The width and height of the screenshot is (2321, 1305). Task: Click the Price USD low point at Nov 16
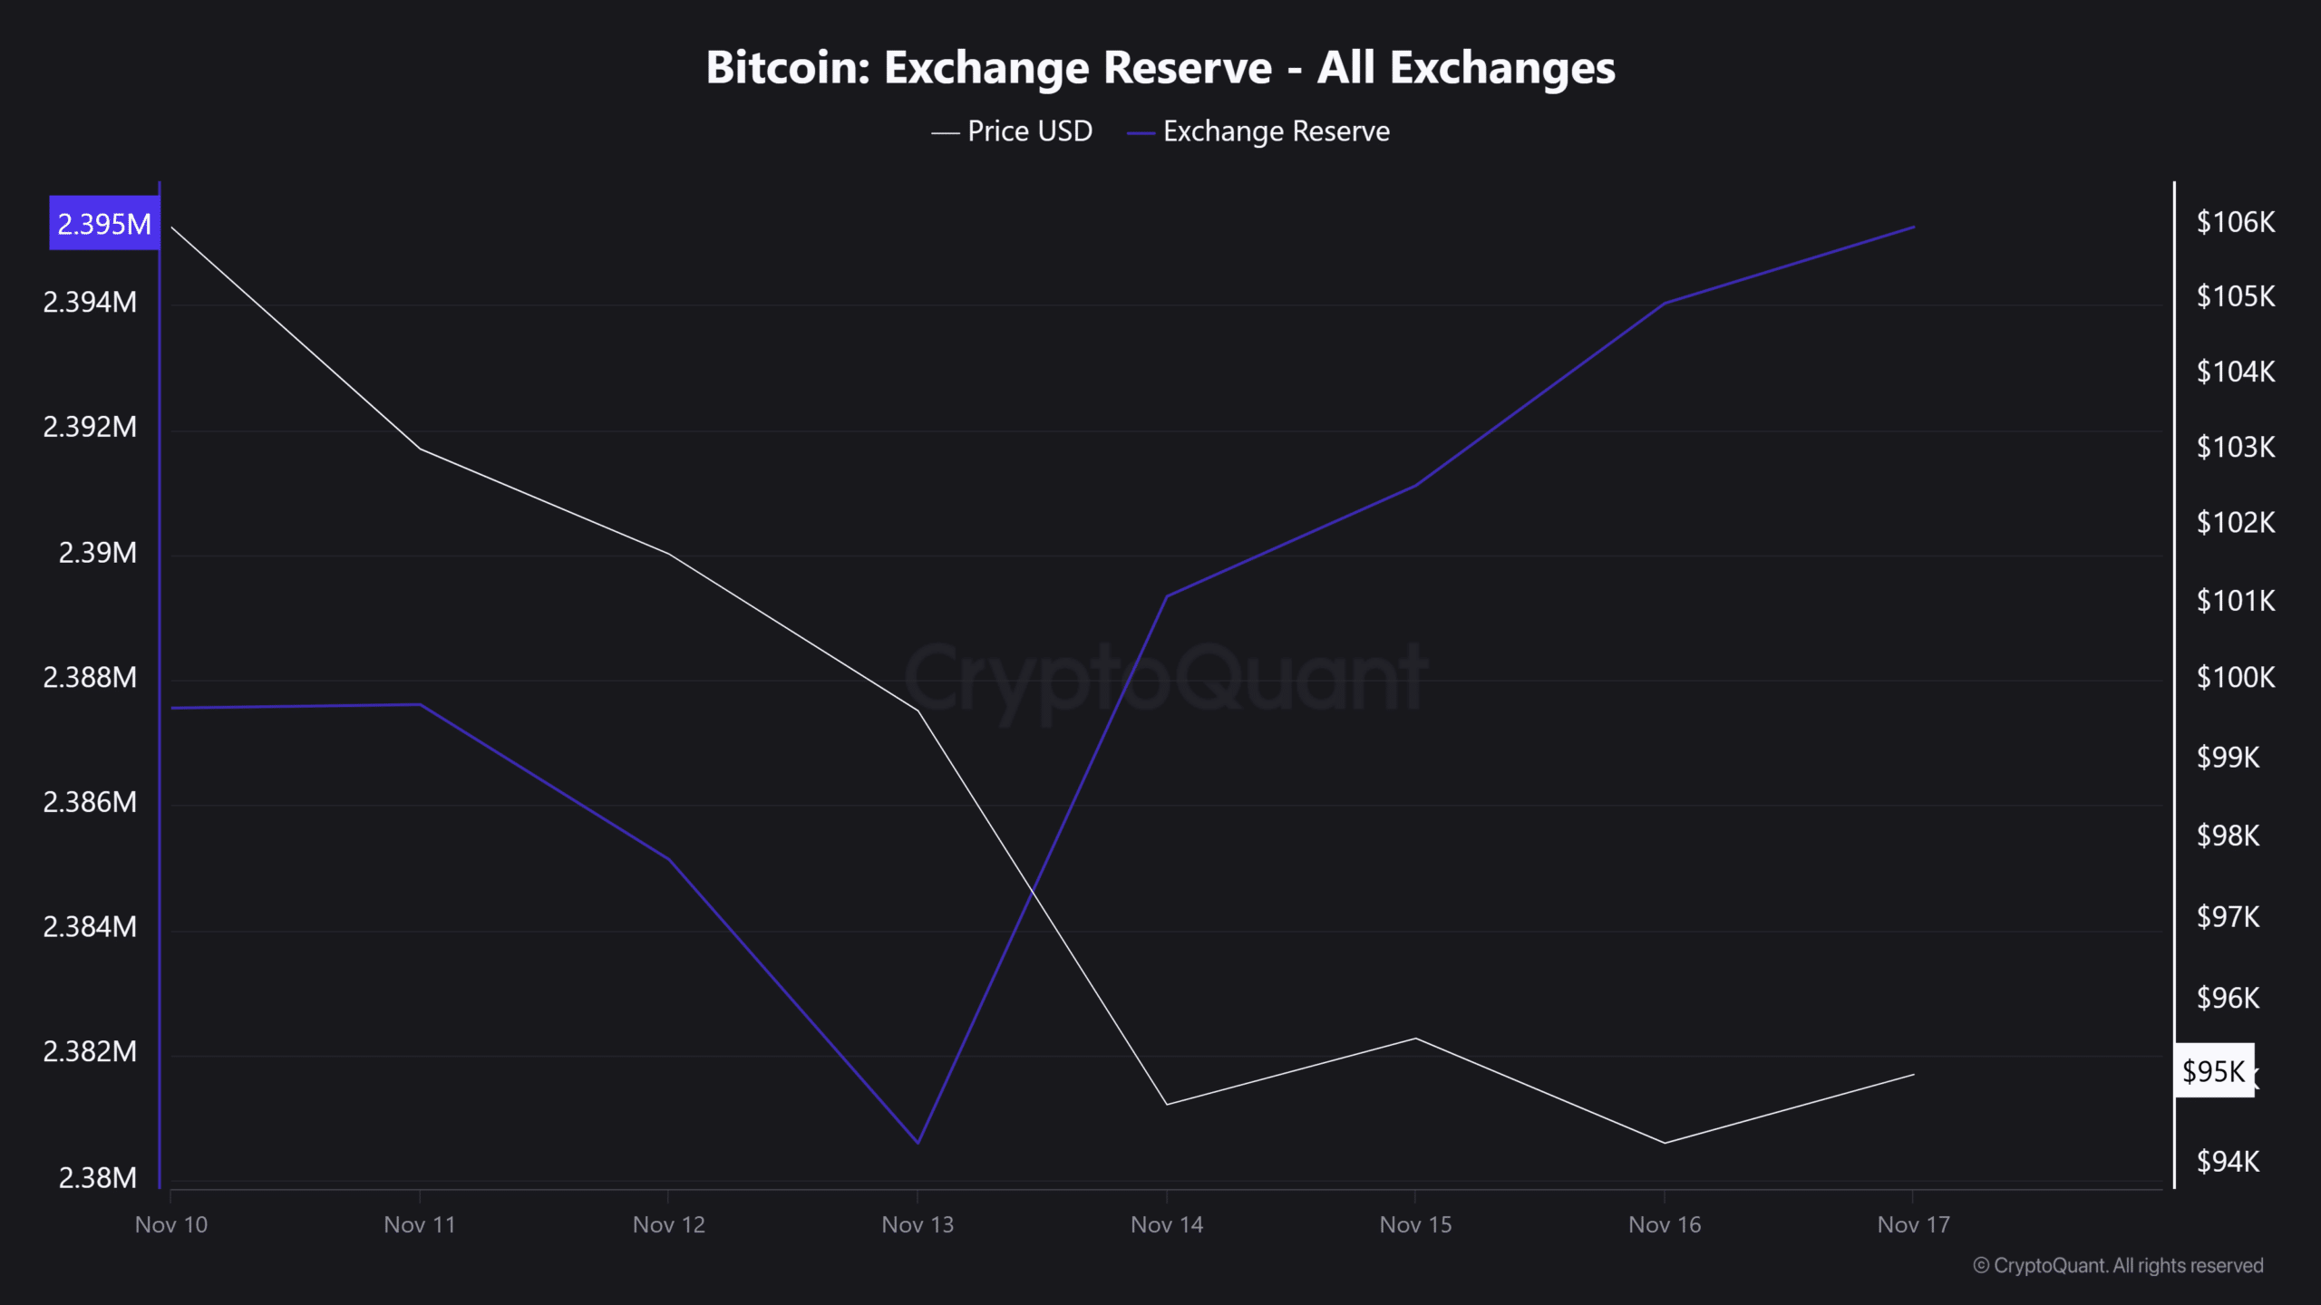tap(1665, 1142)
